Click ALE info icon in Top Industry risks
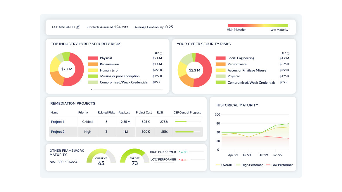Viewport: 342px width, 192px height. [x=161, y=53]
